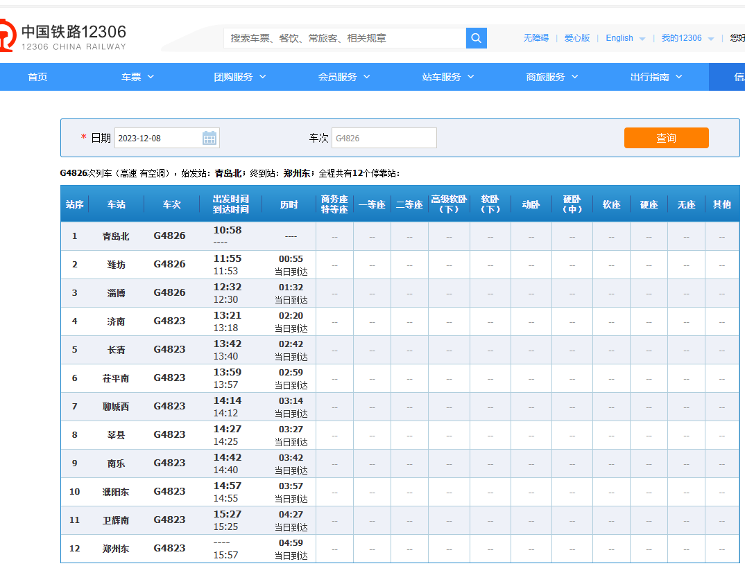Click the 车站 column header
The width and height of the screenshot is (745, 566).
(116, 204)
